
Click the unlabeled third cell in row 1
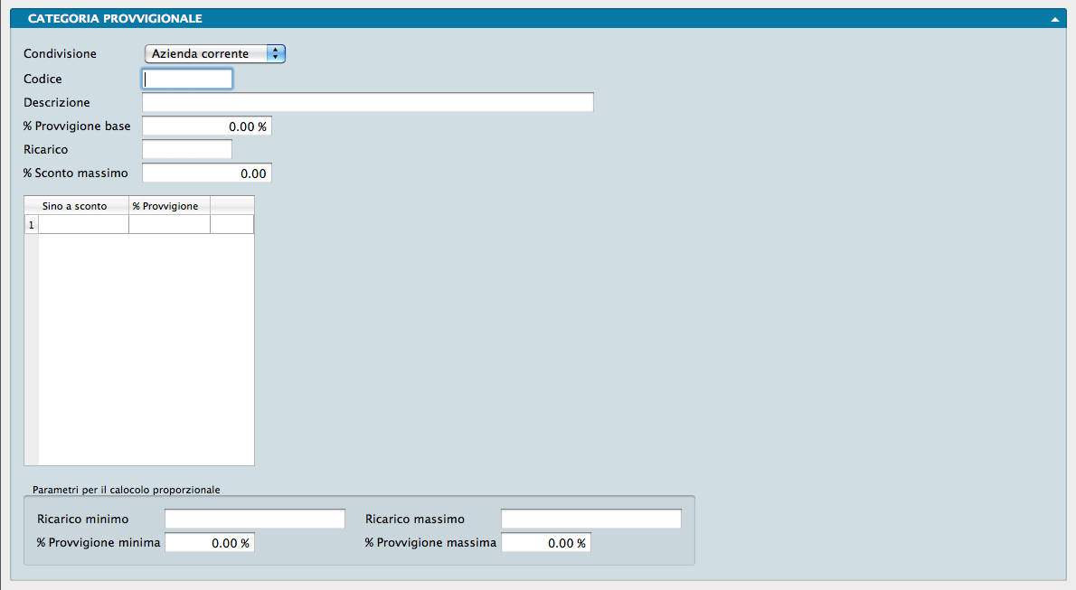[x=231, y=225]
